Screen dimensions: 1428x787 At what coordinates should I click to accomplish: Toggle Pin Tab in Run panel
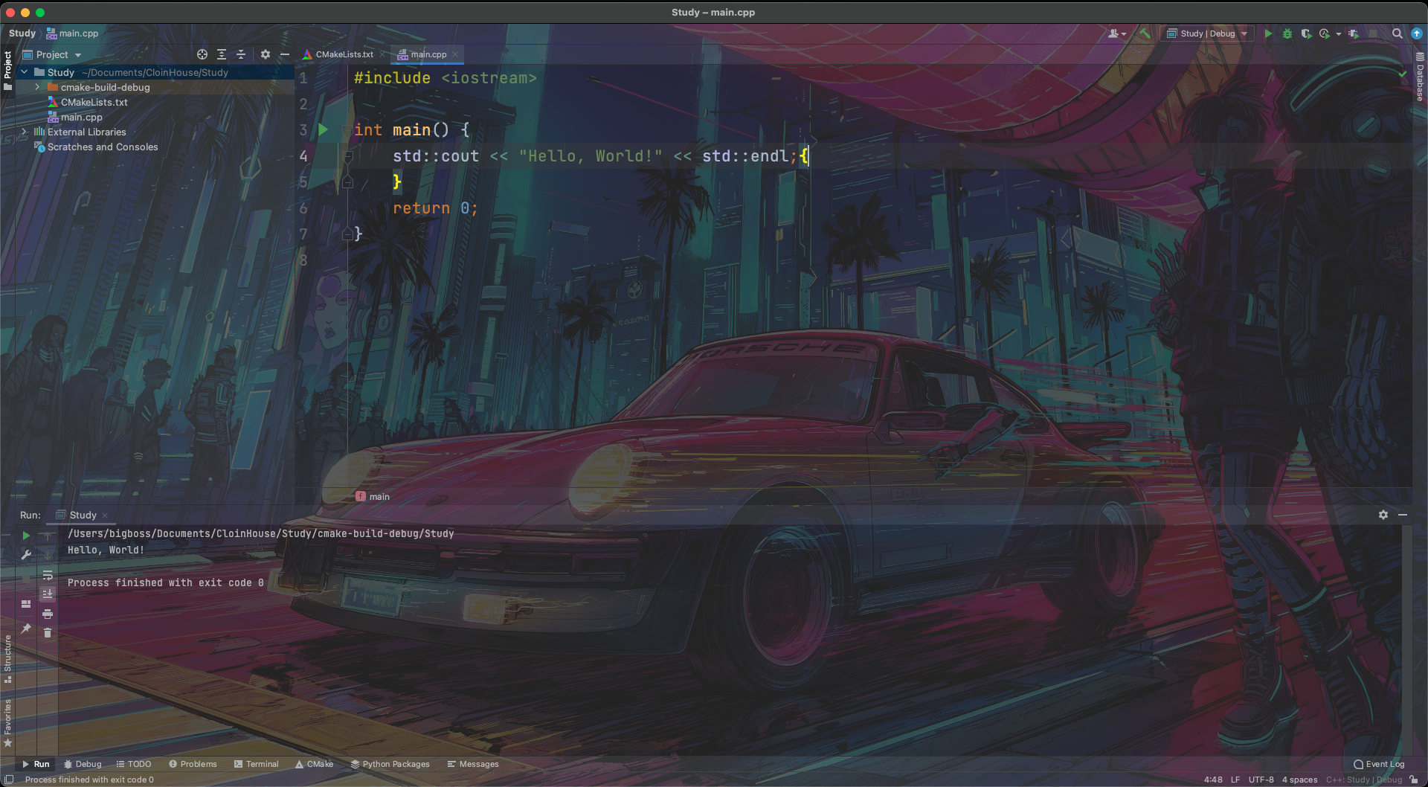tap(26, 629)
